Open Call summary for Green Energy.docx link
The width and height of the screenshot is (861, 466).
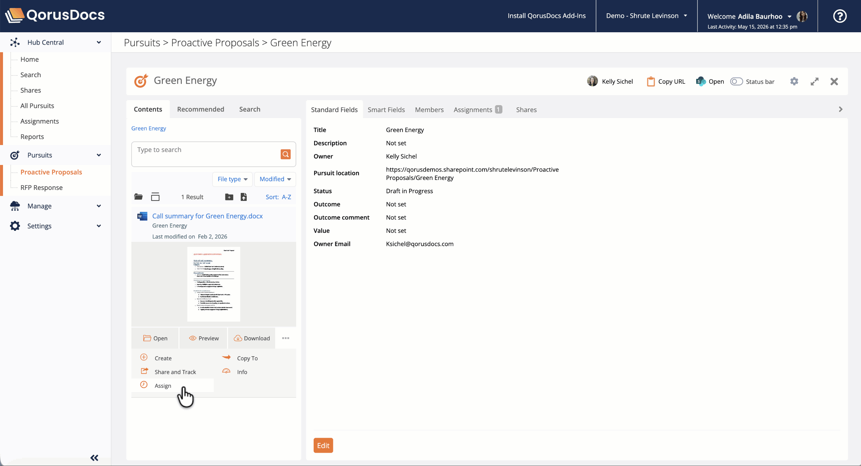tap(207, 216)
